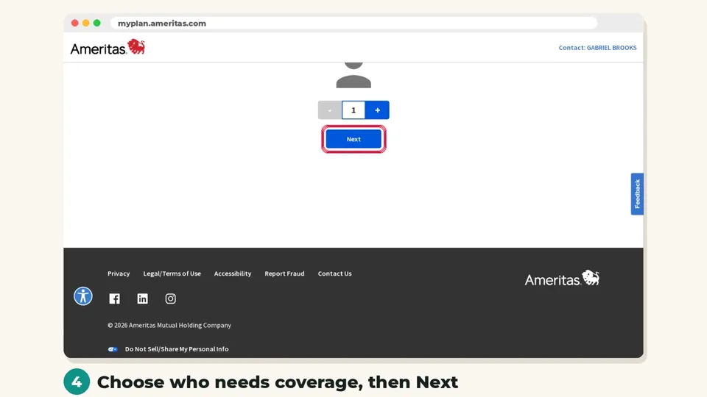Viewport: 707px width, 397px height.
Task: Open the Accessibility footer link
Action: (x=233, y=273)
